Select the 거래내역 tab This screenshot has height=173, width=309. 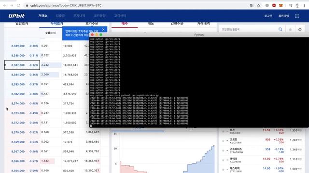[203, 24]
